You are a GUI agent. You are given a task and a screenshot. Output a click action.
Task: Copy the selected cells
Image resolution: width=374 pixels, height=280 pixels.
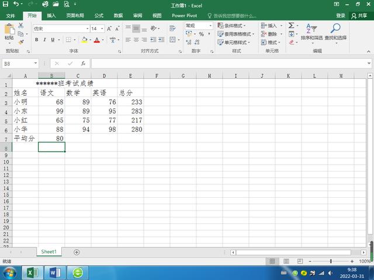[21, 34]
